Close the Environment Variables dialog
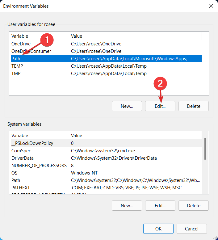The width and height of the screenshot is (218, 240). click(211, 6)
